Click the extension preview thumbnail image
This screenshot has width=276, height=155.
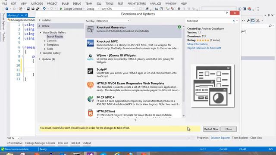pyautogui.click(x=213, y=86)
